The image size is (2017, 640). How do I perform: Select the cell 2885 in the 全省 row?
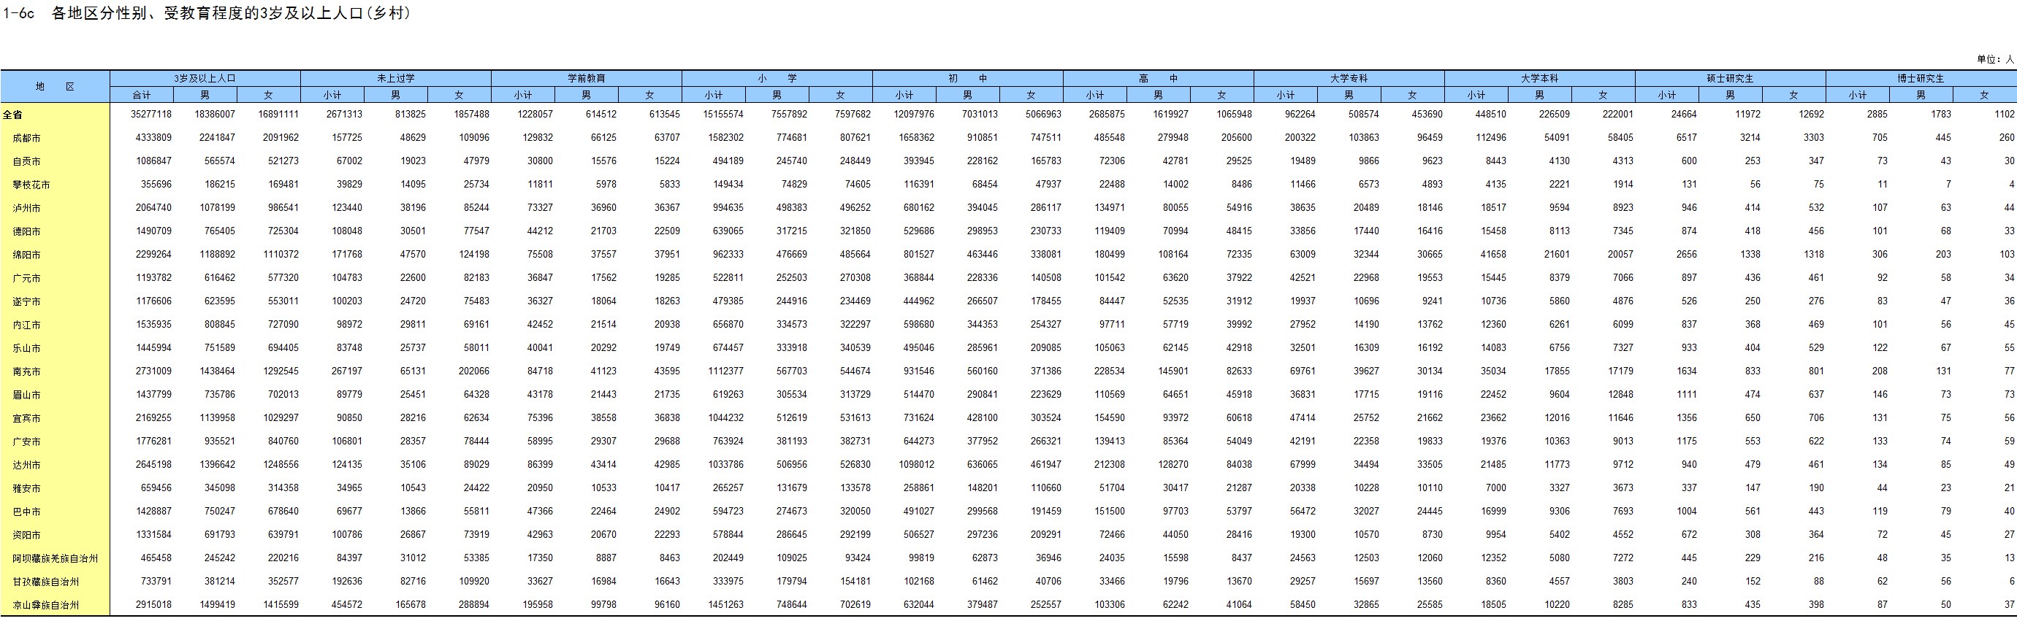(1877, 115)
